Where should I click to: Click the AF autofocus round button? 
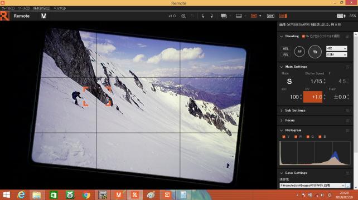(299, 52)
